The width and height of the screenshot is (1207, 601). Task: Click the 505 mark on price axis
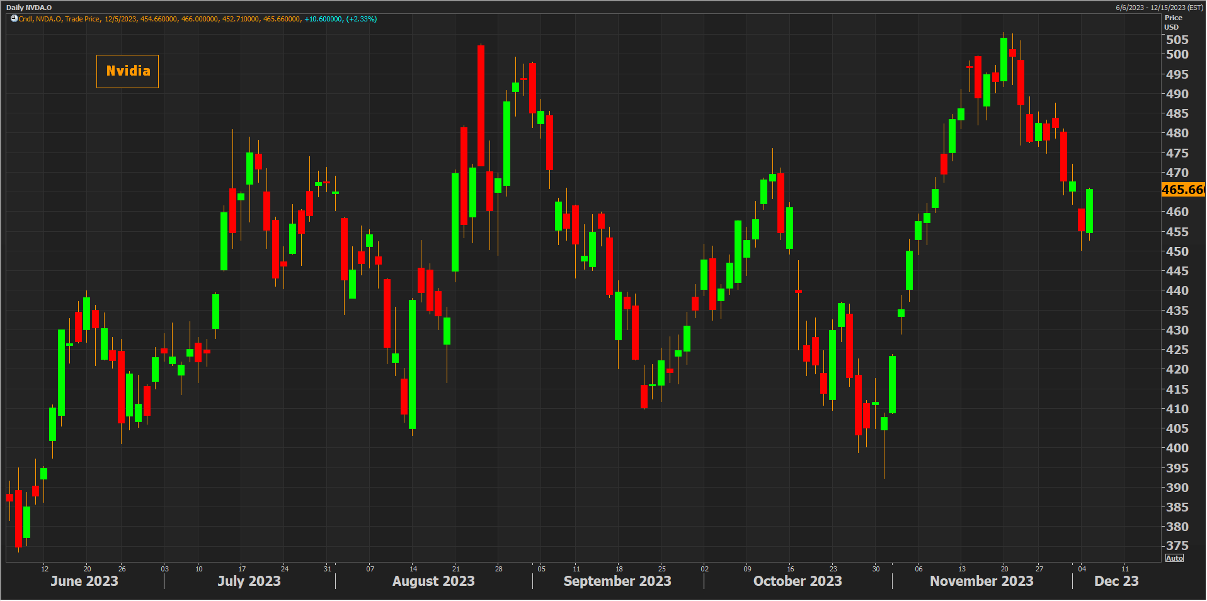(x=1177, y=40)
